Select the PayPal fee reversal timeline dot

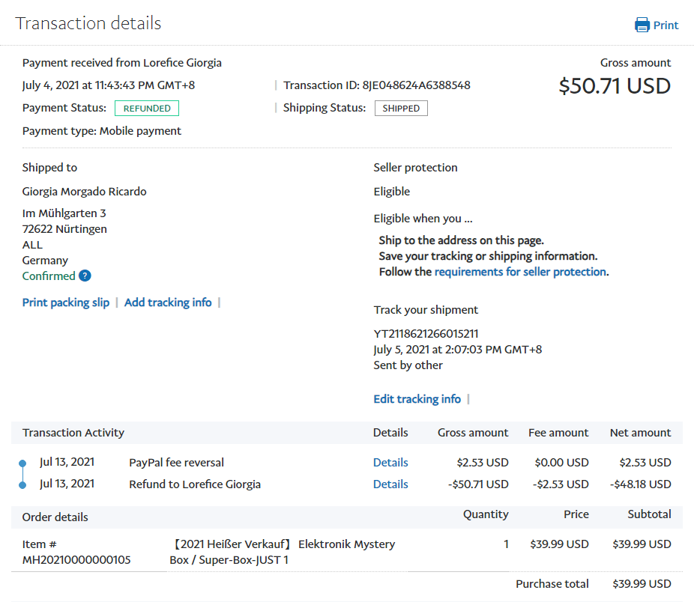(22, 463)
